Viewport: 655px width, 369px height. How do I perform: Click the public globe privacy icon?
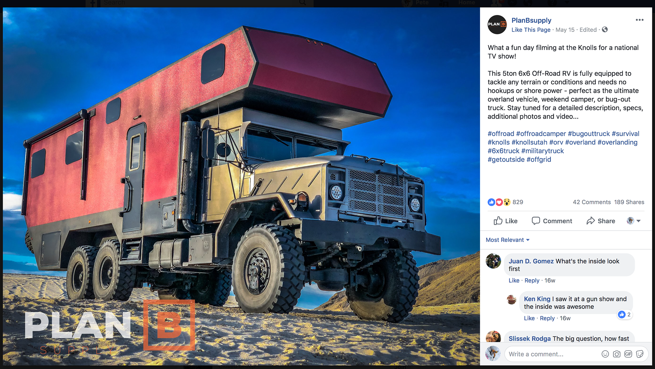tap(605, 30)
